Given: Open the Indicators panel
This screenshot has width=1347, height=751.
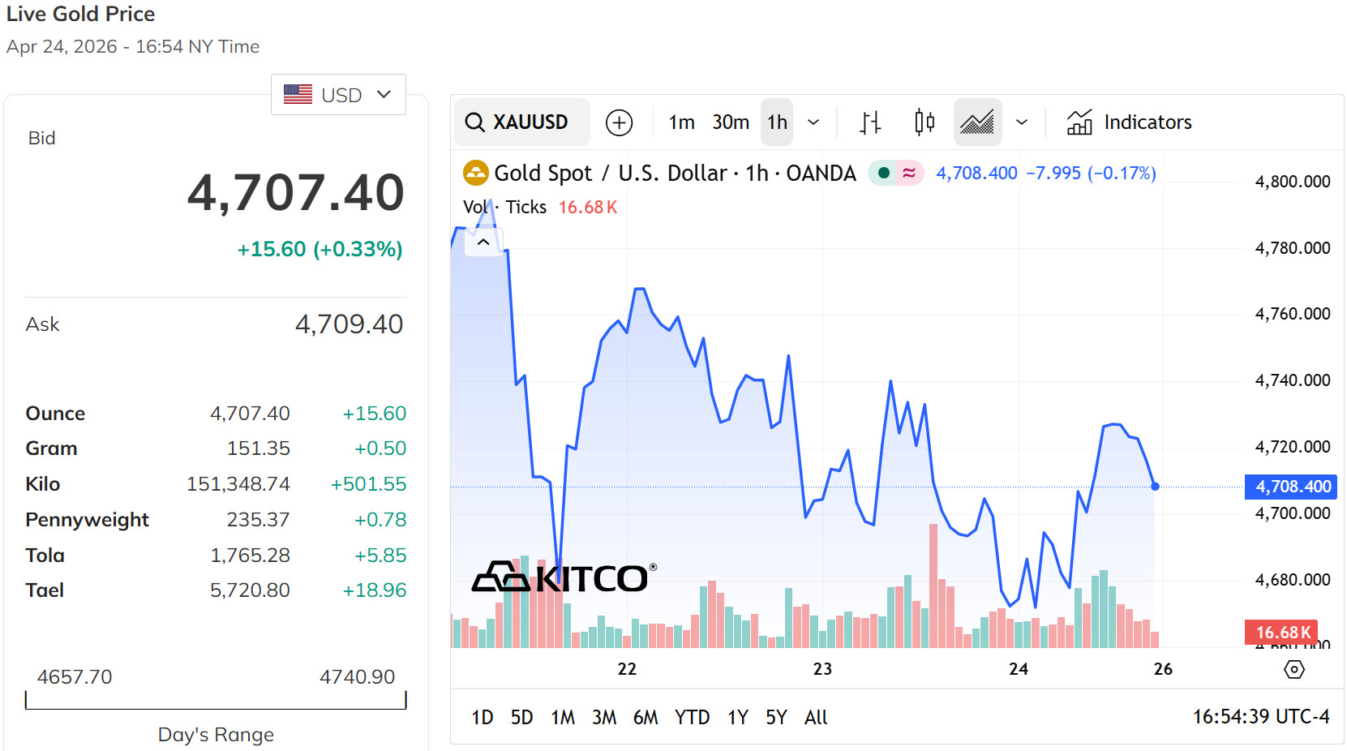Looking at the screenshot, I should 1129,122.
